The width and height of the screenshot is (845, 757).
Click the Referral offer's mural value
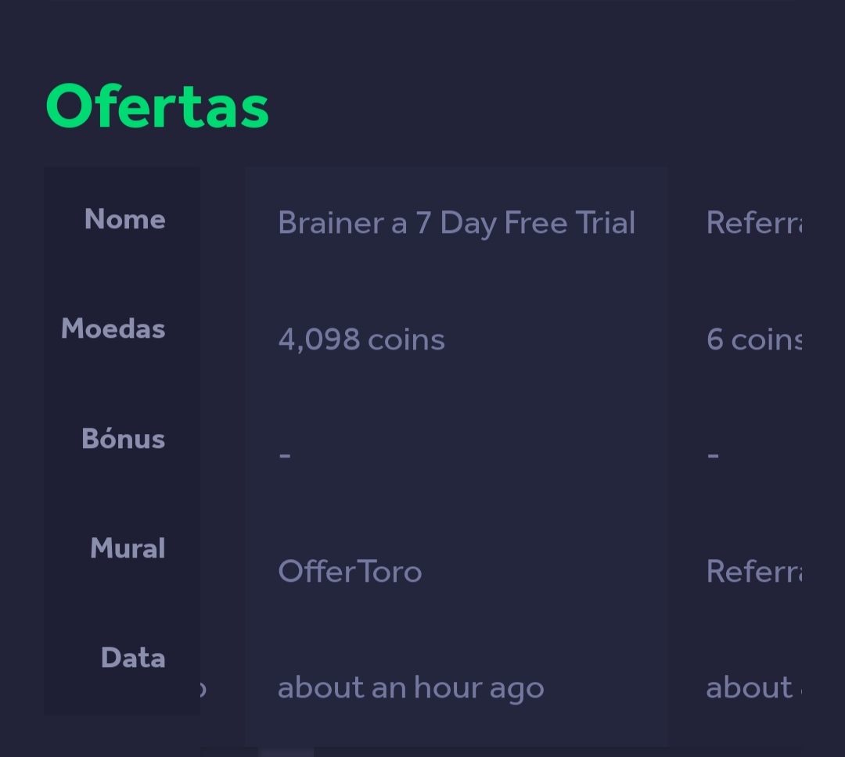click(x=754, y=572)
